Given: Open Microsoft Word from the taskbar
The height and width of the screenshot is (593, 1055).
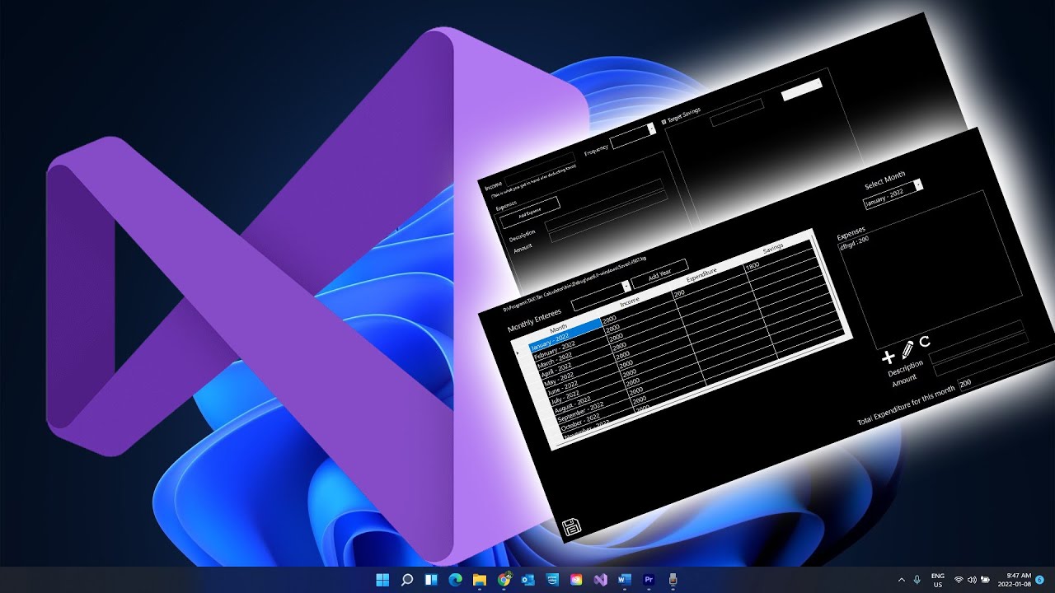Looking at the screenshot, I should (x=625, y=580).
